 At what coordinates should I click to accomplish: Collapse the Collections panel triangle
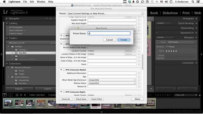tap(7, 64)
